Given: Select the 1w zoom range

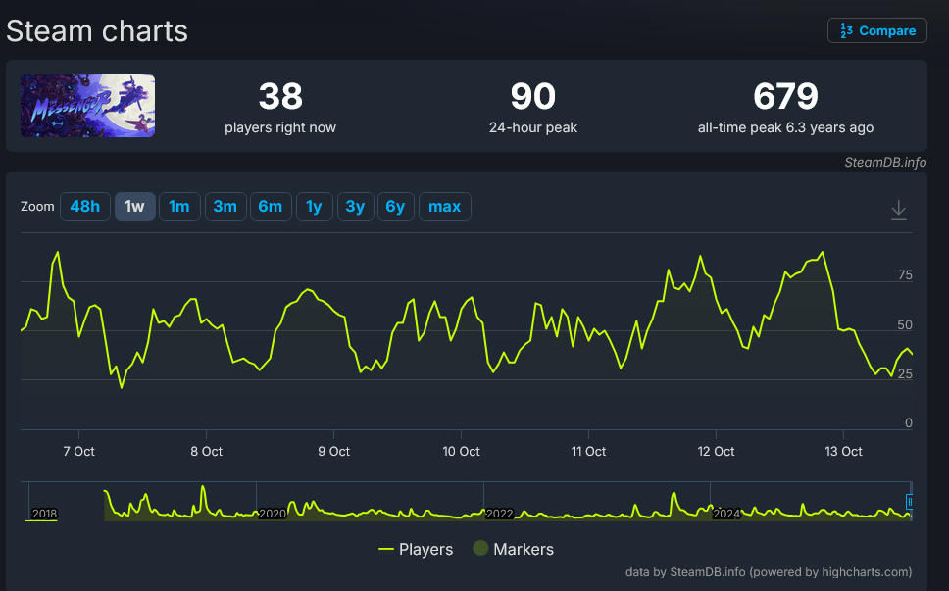Looking at the screenshot, I should point(134,206).
